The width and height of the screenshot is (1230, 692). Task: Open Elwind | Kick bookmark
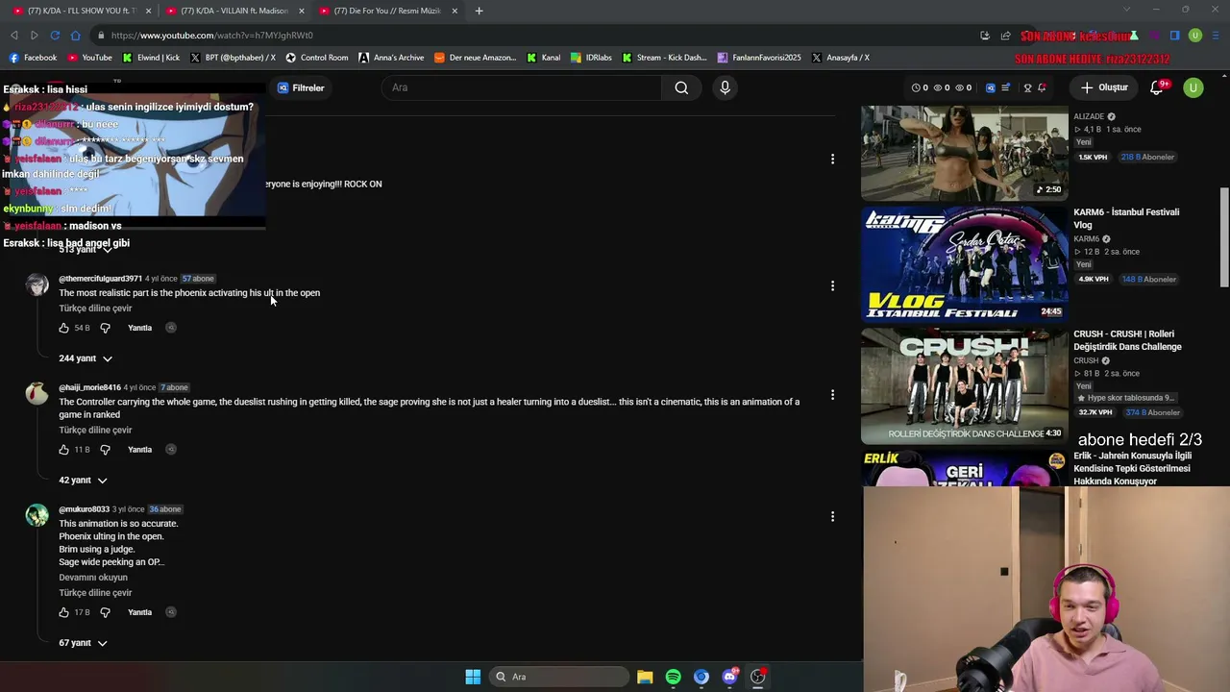(x=151, y=58)
